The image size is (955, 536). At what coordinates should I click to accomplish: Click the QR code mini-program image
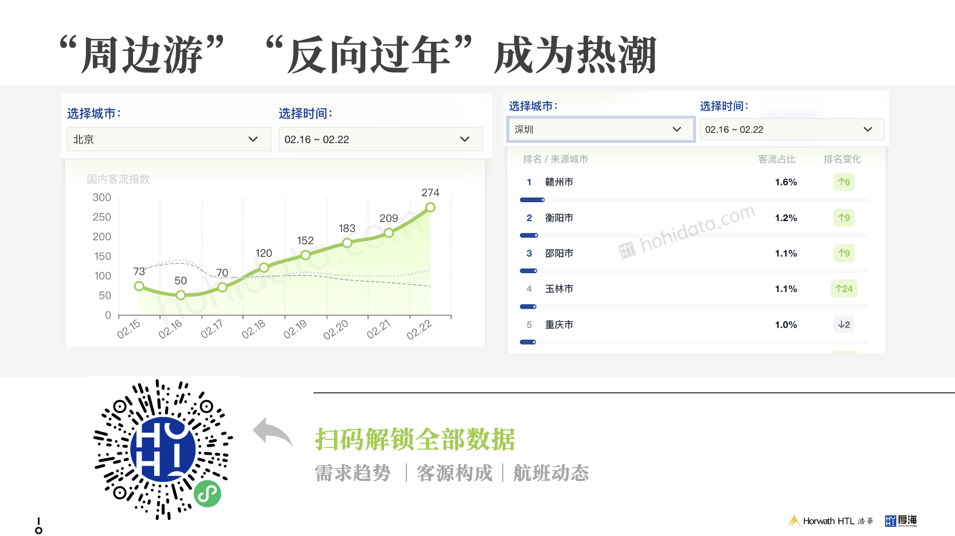(163, 450)
